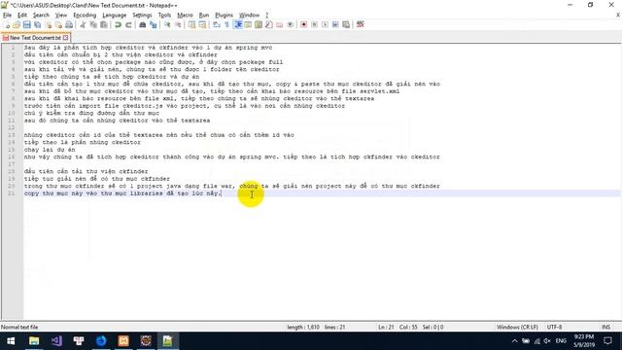Image resolution: width=622 pixels, height=350 pixels.
Task: Select the New Text Document.txt tab
Action: (x=35, y=38)
